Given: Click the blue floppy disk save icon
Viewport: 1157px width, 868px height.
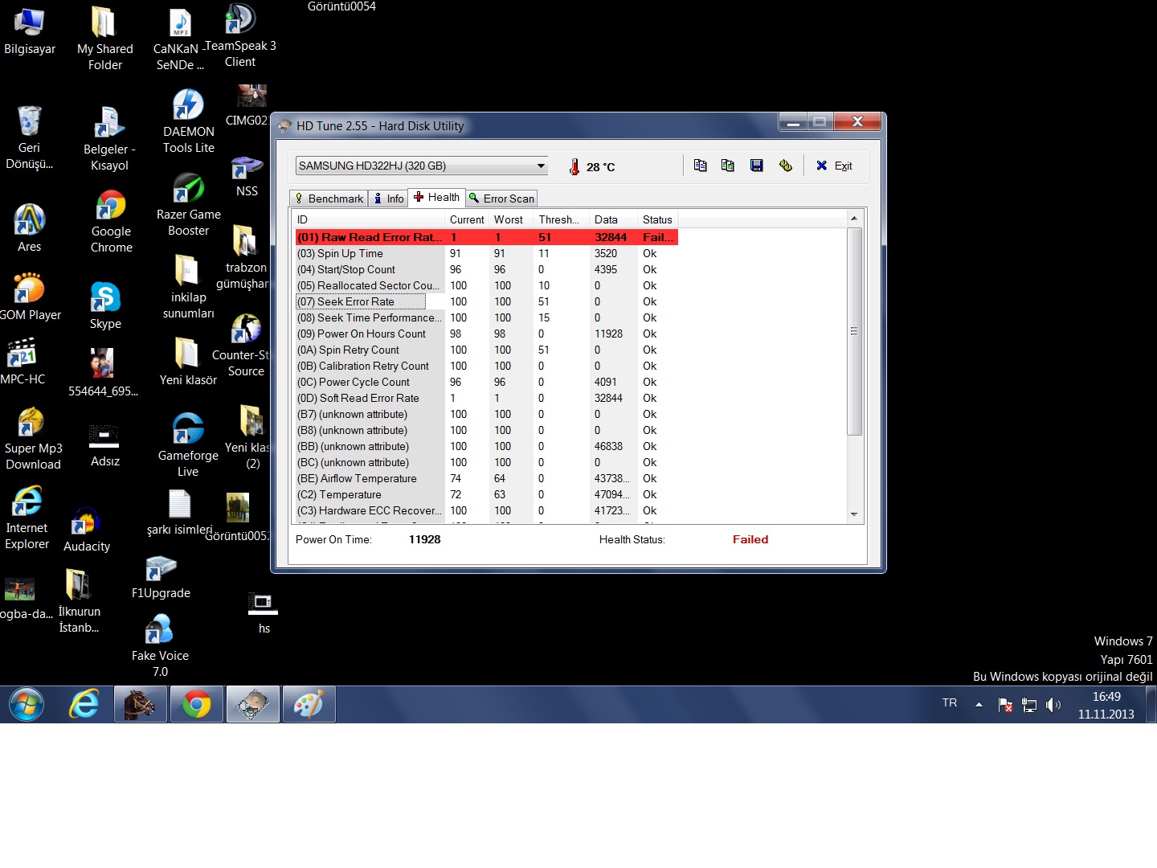Looking at the screenshot, I should pos(756,166).
